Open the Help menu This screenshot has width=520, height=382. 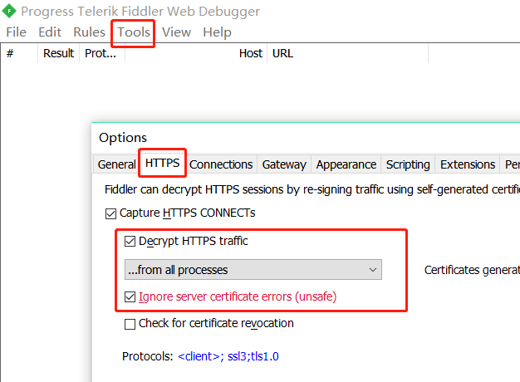coord(217,32)
